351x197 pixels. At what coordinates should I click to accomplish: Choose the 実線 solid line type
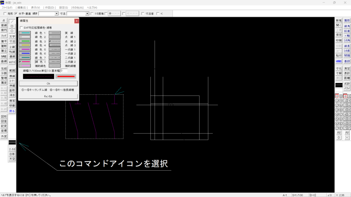[x=55, y=33]
